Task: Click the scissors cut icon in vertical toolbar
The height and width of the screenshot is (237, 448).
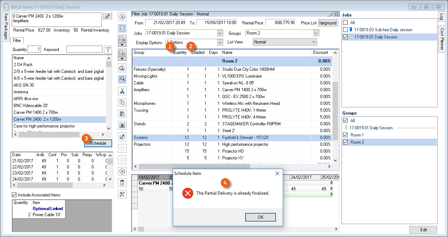Action: click(122, 91)
